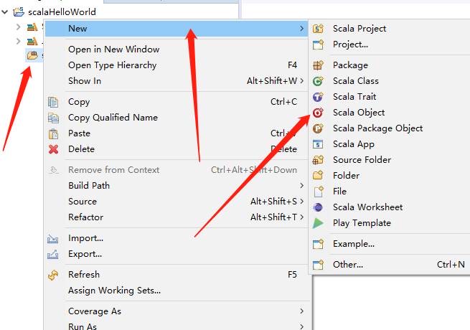This screenshot has height=330, width=470.
Task: Click the Scala Project icon
Action: point(319,29)
